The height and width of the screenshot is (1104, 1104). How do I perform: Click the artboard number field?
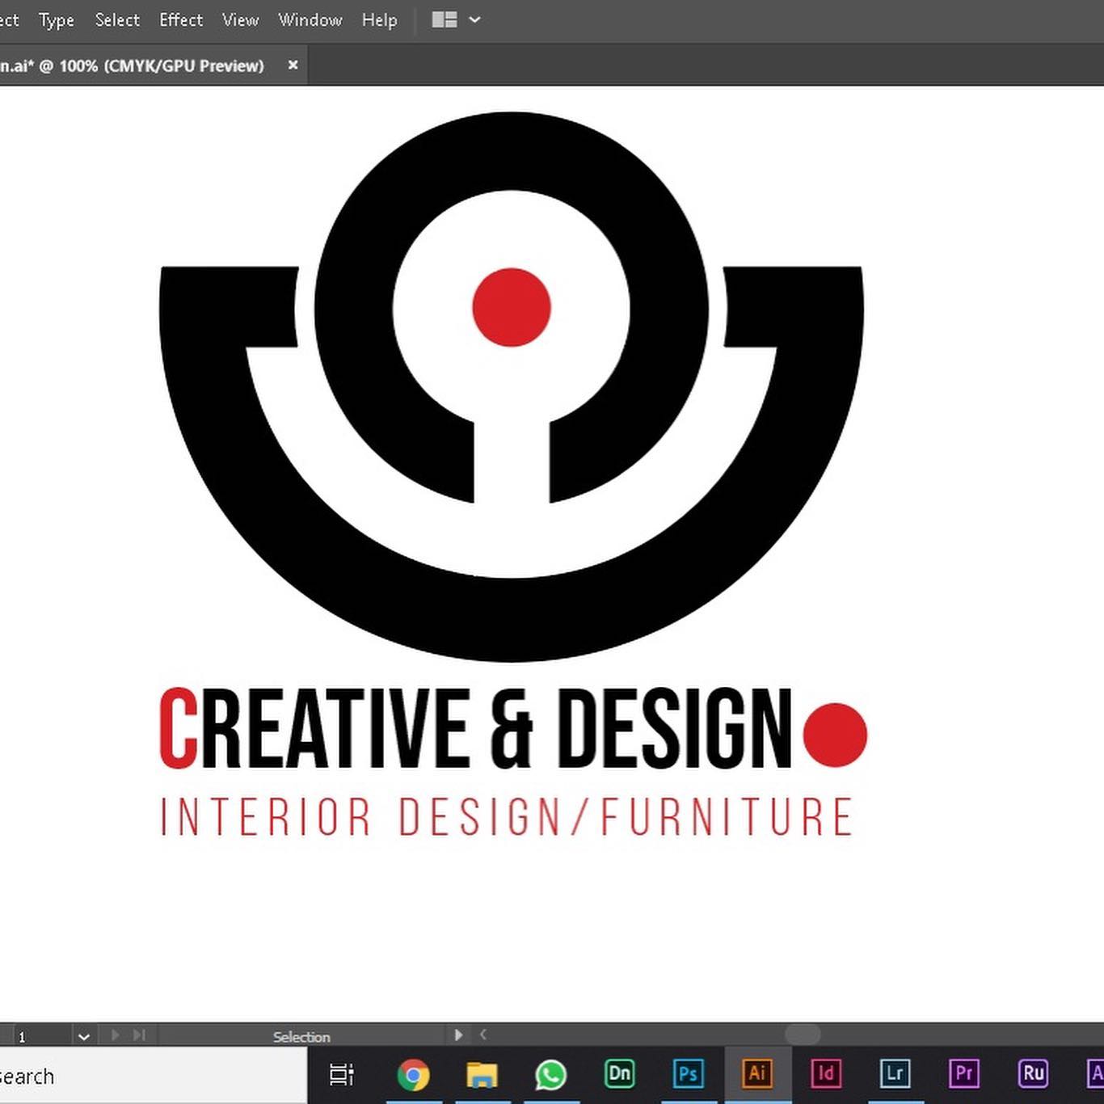coord(44,1036)
